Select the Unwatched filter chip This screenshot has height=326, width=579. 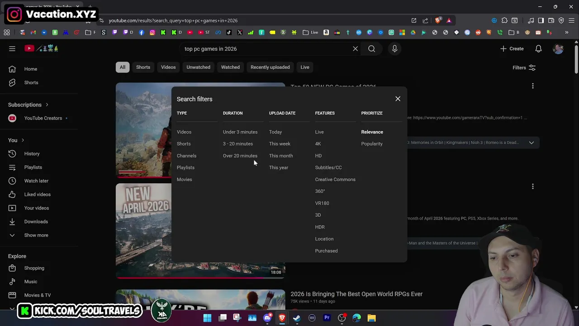[x=198, y=67]
